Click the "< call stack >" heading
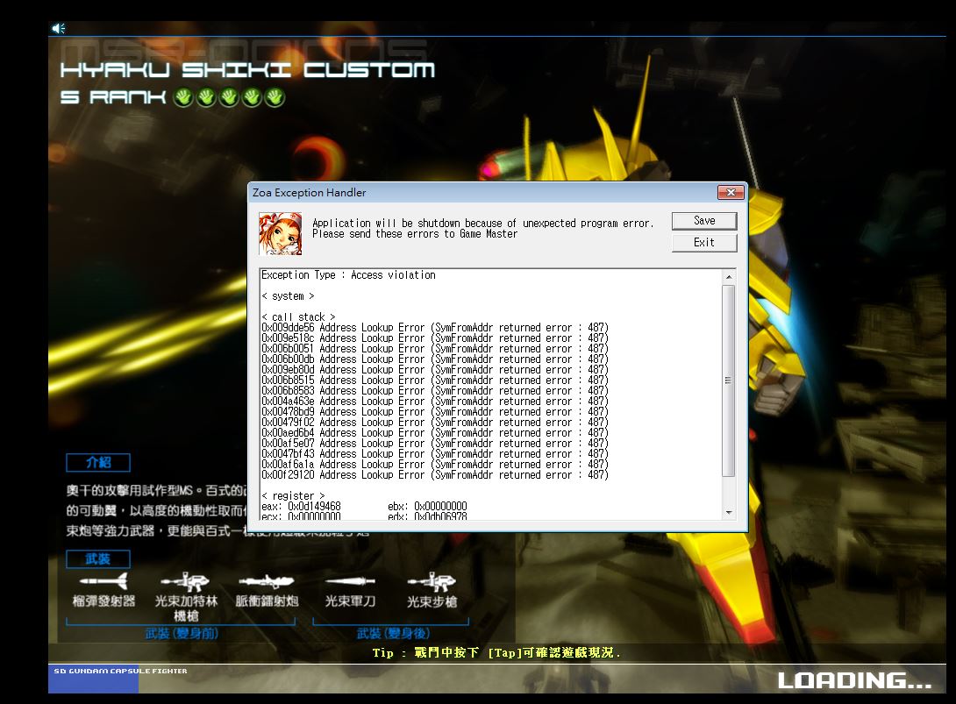 point(299,317)
